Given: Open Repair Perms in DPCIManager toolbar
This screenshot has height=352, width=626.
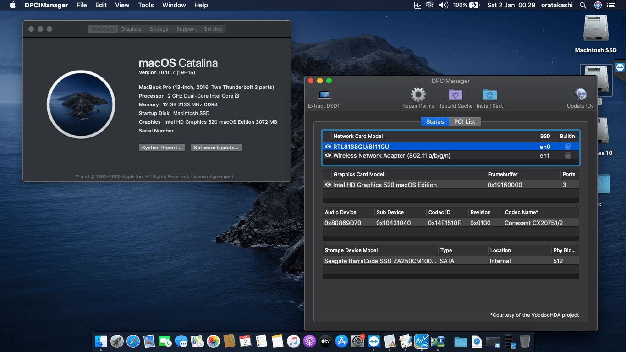Looking at the screenshot, I should click(417, 95).
